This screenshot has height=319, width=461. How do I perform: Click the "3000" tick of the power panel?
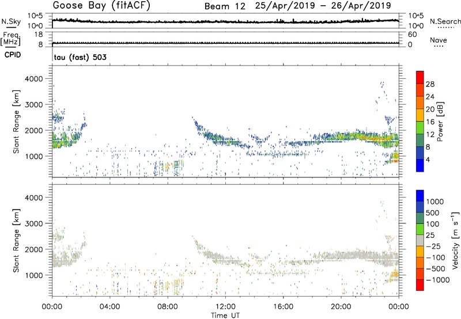tap(34, 105)
